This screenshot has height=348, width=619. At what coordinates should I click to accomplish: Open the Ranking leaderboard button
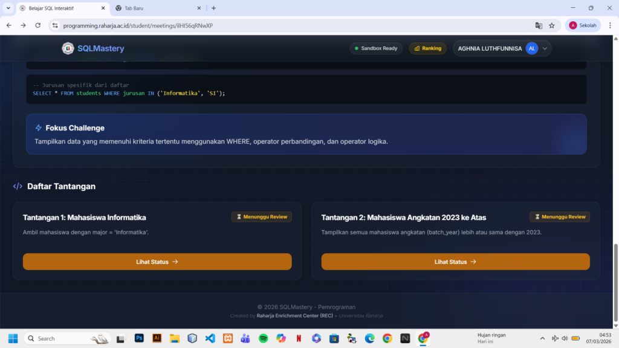[427, 48]
